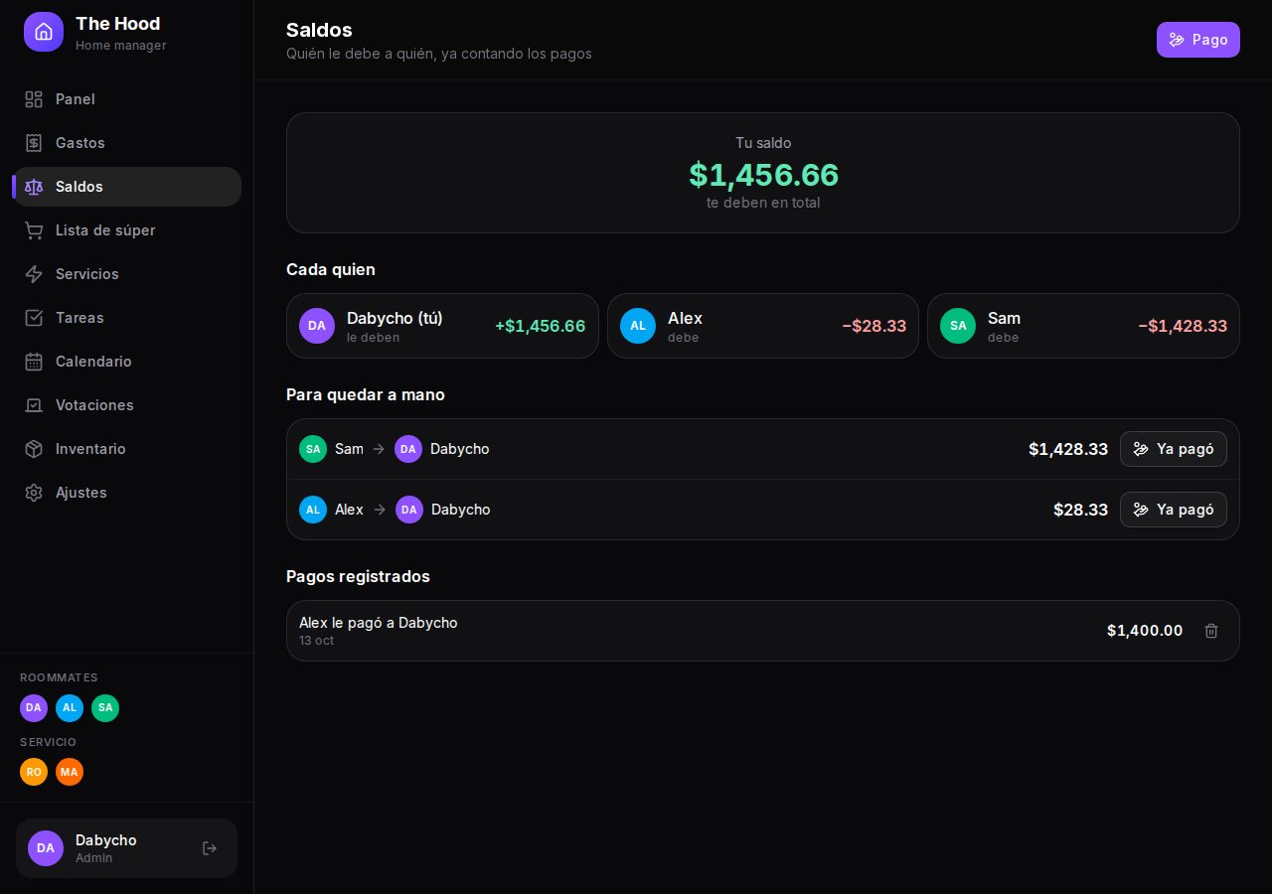Click the ROOMMATES section label
This screenshot has width=1272, height=894.
coord(59,677)
